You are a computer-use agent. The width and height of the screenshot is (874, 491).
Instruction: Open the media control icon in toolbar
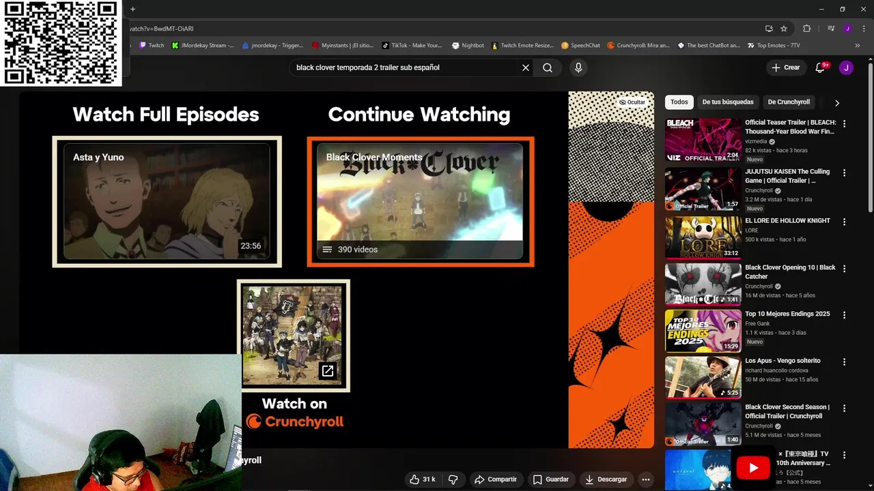(831, 29)
